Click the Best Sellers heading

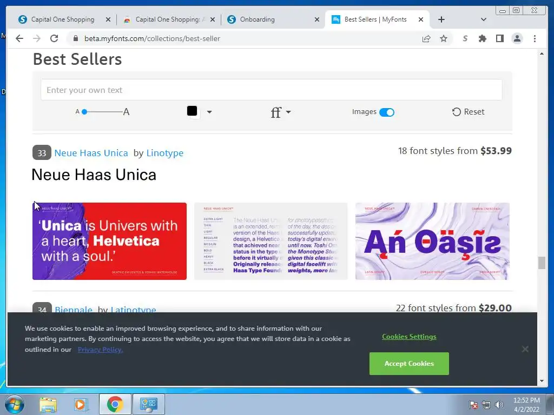(77, 59)
